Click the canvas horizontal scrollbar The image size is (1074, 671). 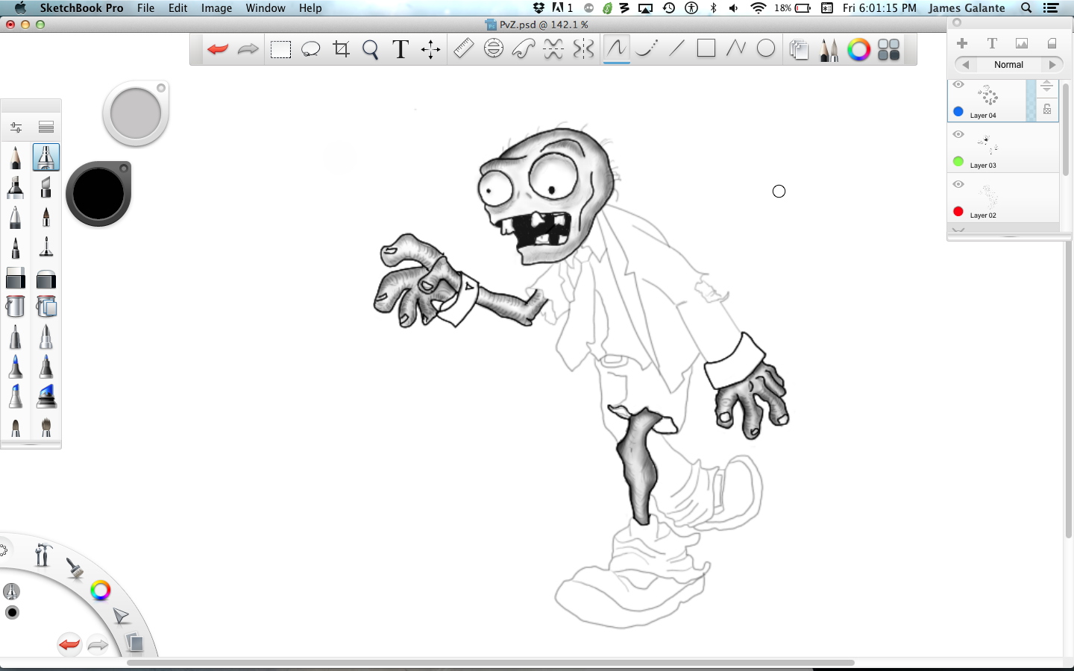pos(490,662)
